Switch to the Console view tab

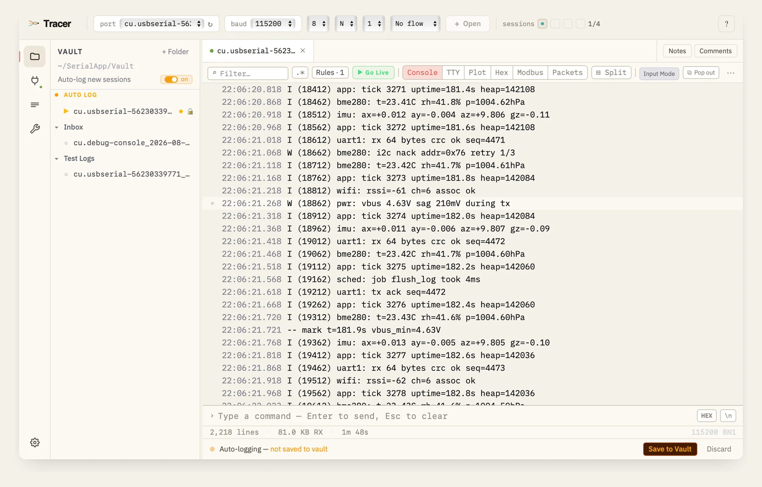[422, 73]
